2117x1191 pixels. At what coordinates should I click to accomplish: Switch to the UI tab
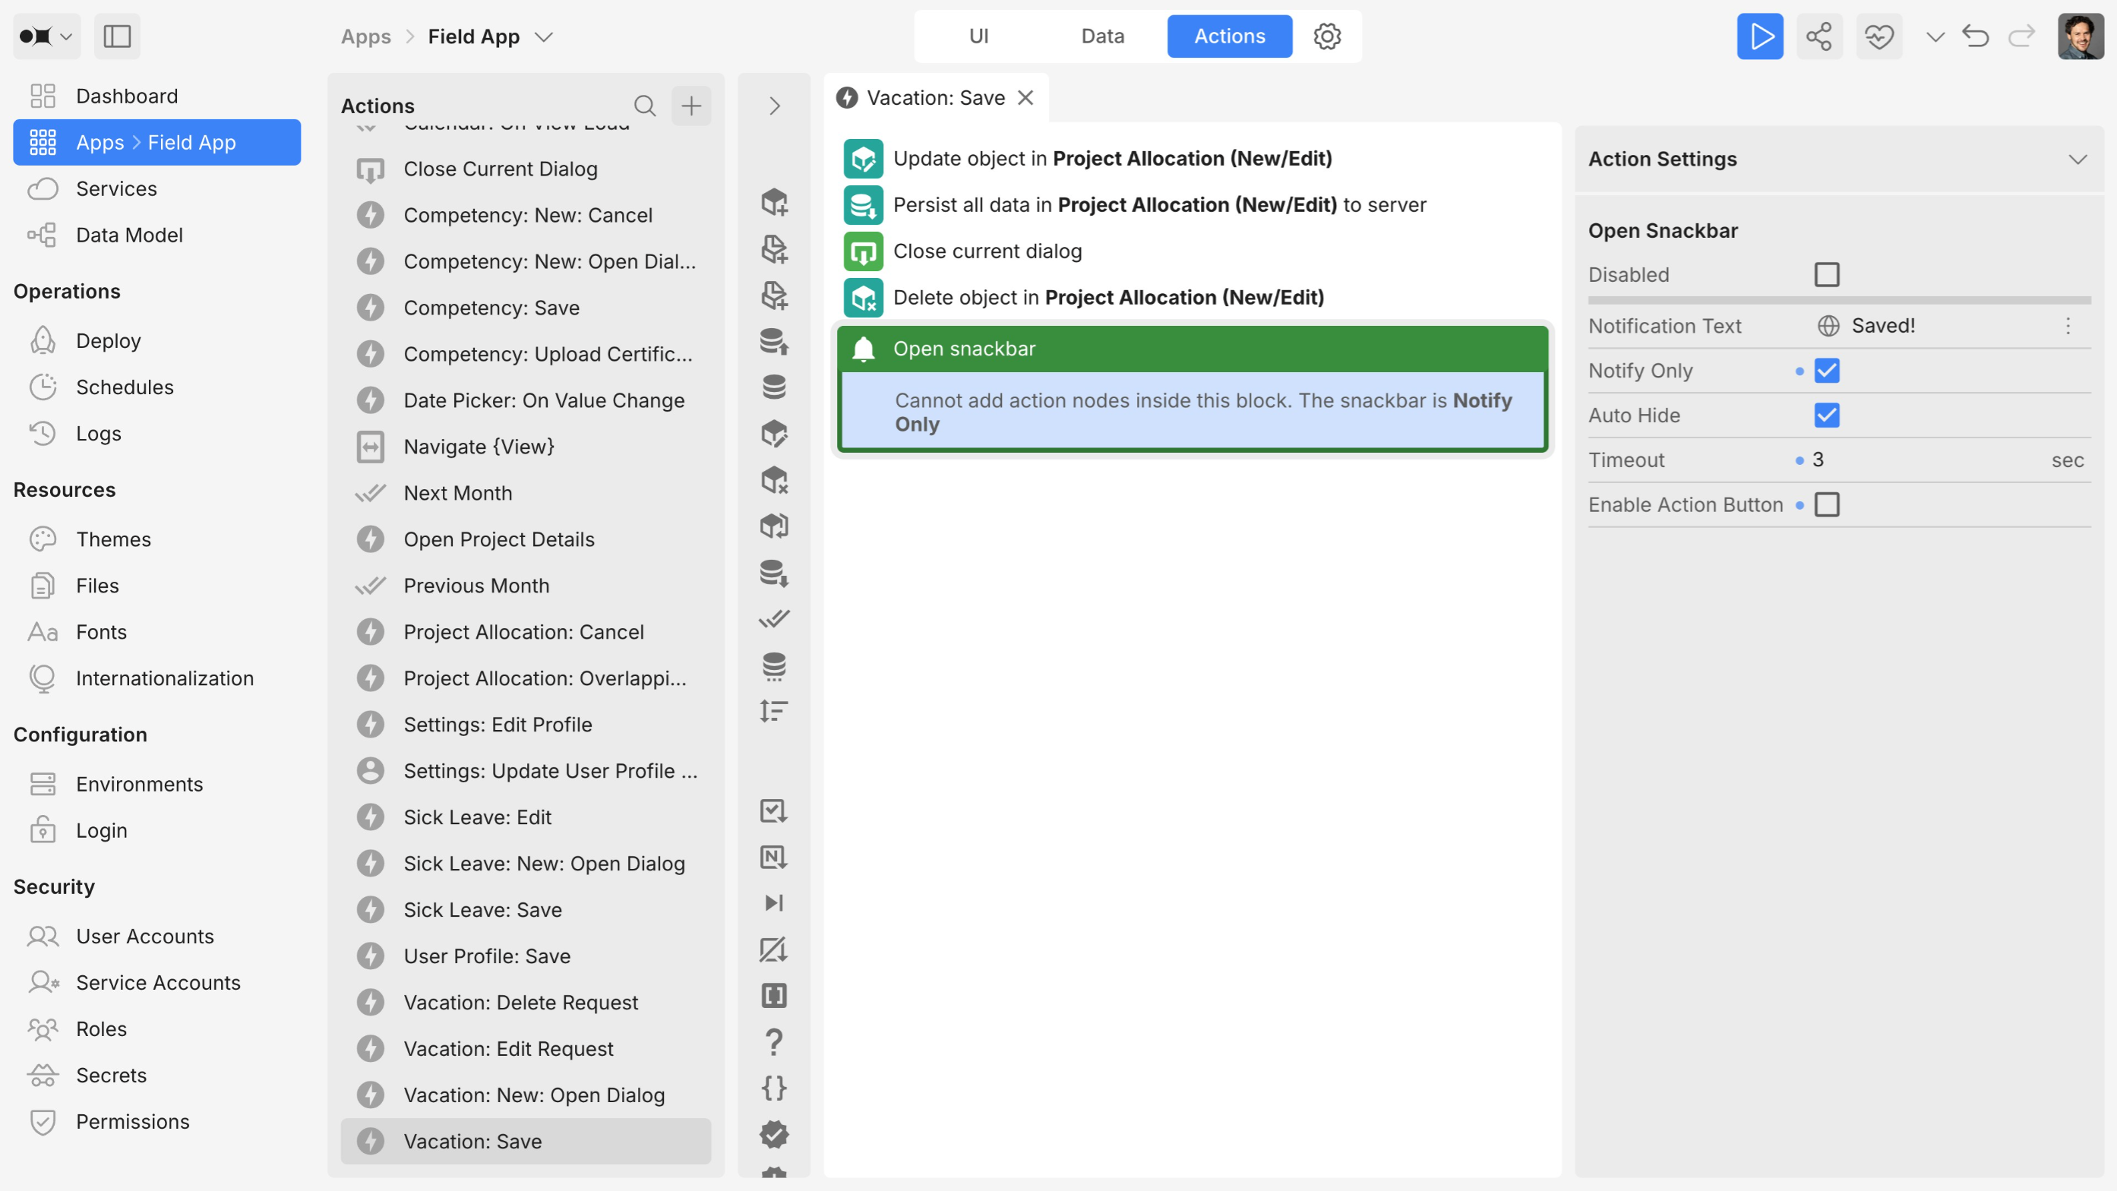click(978, 36)
